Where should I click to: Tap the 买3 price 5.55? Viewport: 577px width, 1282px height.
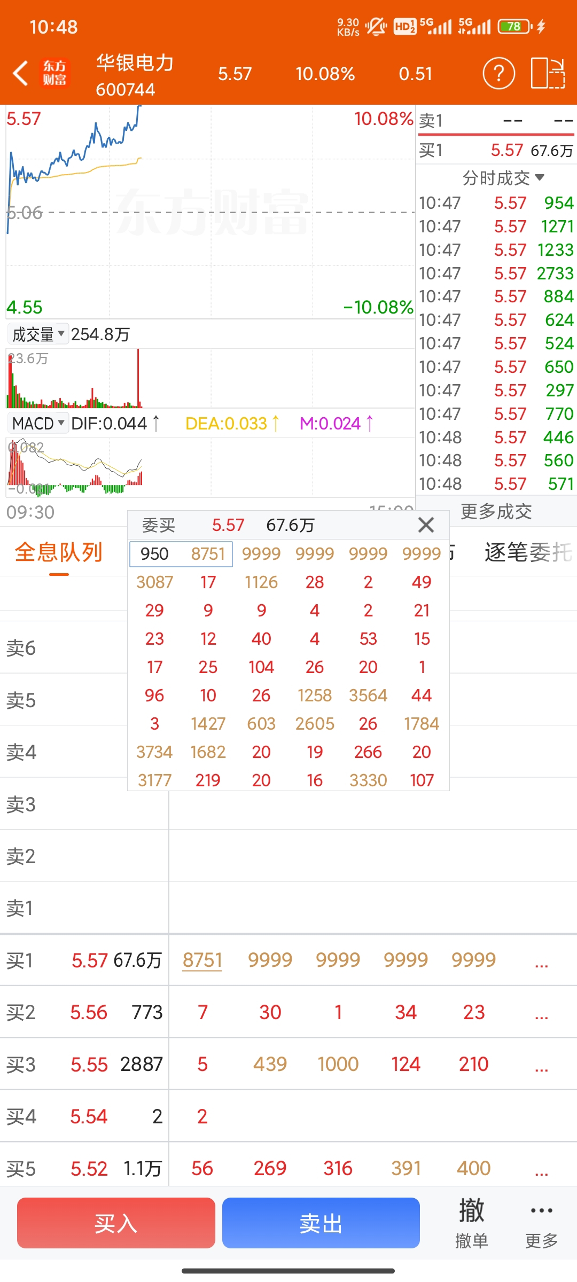pos(89,1065)
